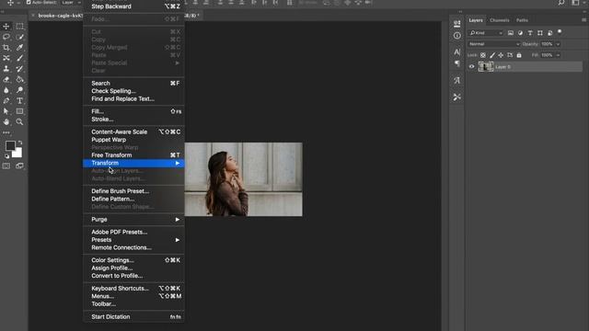Click the background color swatch
The width and height of the screenshot is (589, 331).
tap(18, 154)
